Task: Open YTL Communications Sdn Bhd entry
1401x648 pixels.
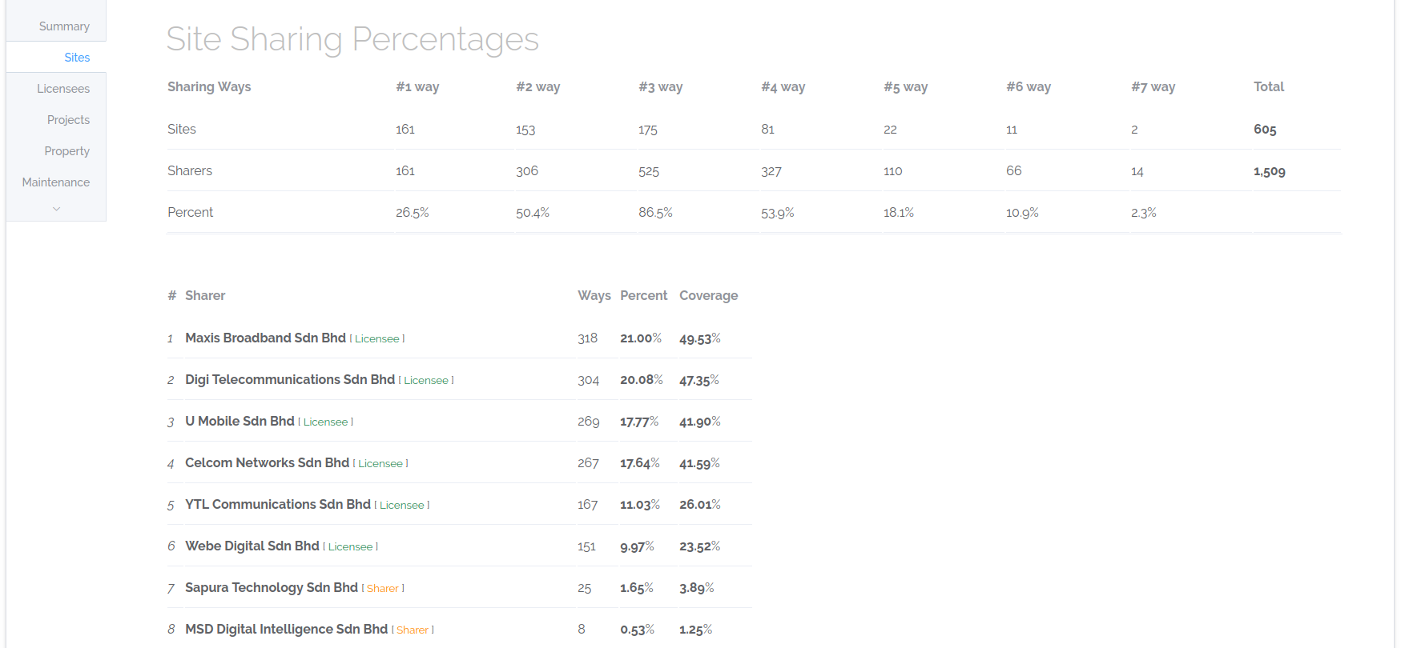Action: [x=278, y=504]
